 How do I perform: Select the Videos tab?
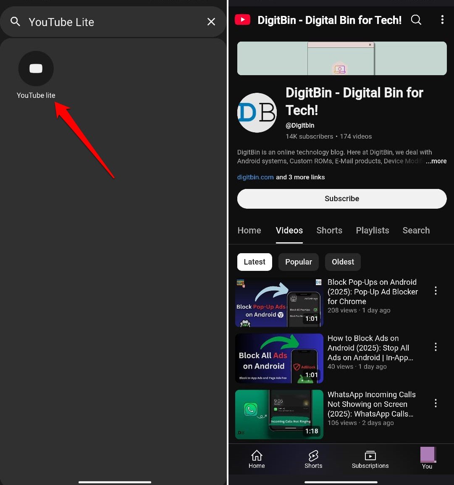[289, 231]
